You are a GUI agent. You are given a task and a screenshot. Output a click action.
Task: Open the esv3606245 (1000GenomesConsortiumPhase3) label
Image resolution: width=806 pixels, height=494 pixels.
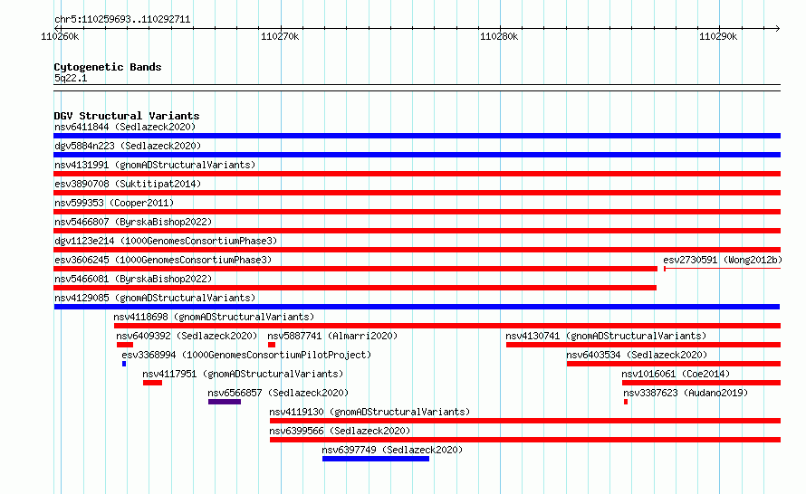pyautogui.click(x=163, y=260)
